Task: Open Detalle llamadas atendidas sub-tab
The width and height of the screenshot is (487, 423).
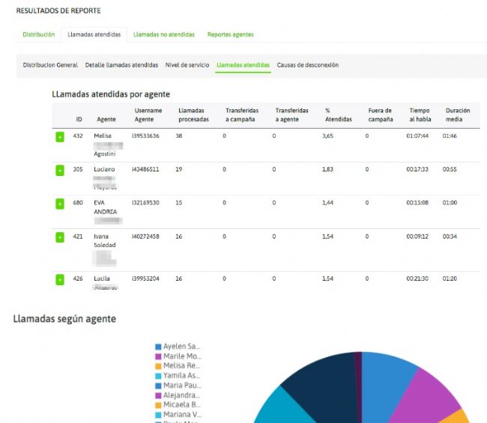Action: coord(121,65)
